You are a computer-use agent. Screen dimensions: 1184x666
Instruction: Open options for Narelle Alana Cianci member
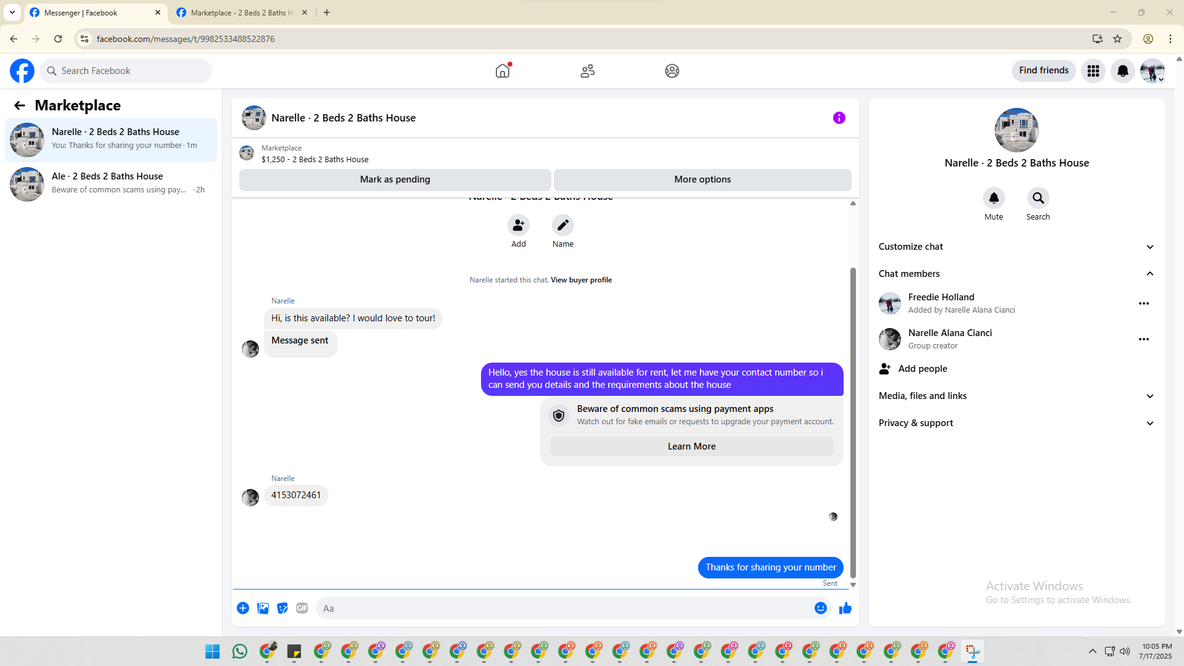pyautogui.click(x=1144, y=339)
